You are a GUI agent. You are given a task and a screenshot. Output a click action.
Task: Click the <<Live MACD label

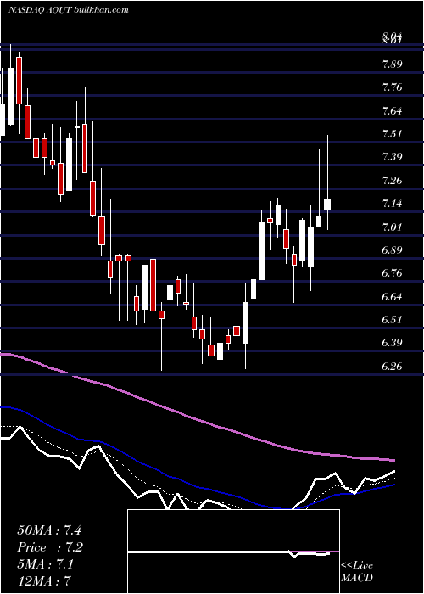357,571
